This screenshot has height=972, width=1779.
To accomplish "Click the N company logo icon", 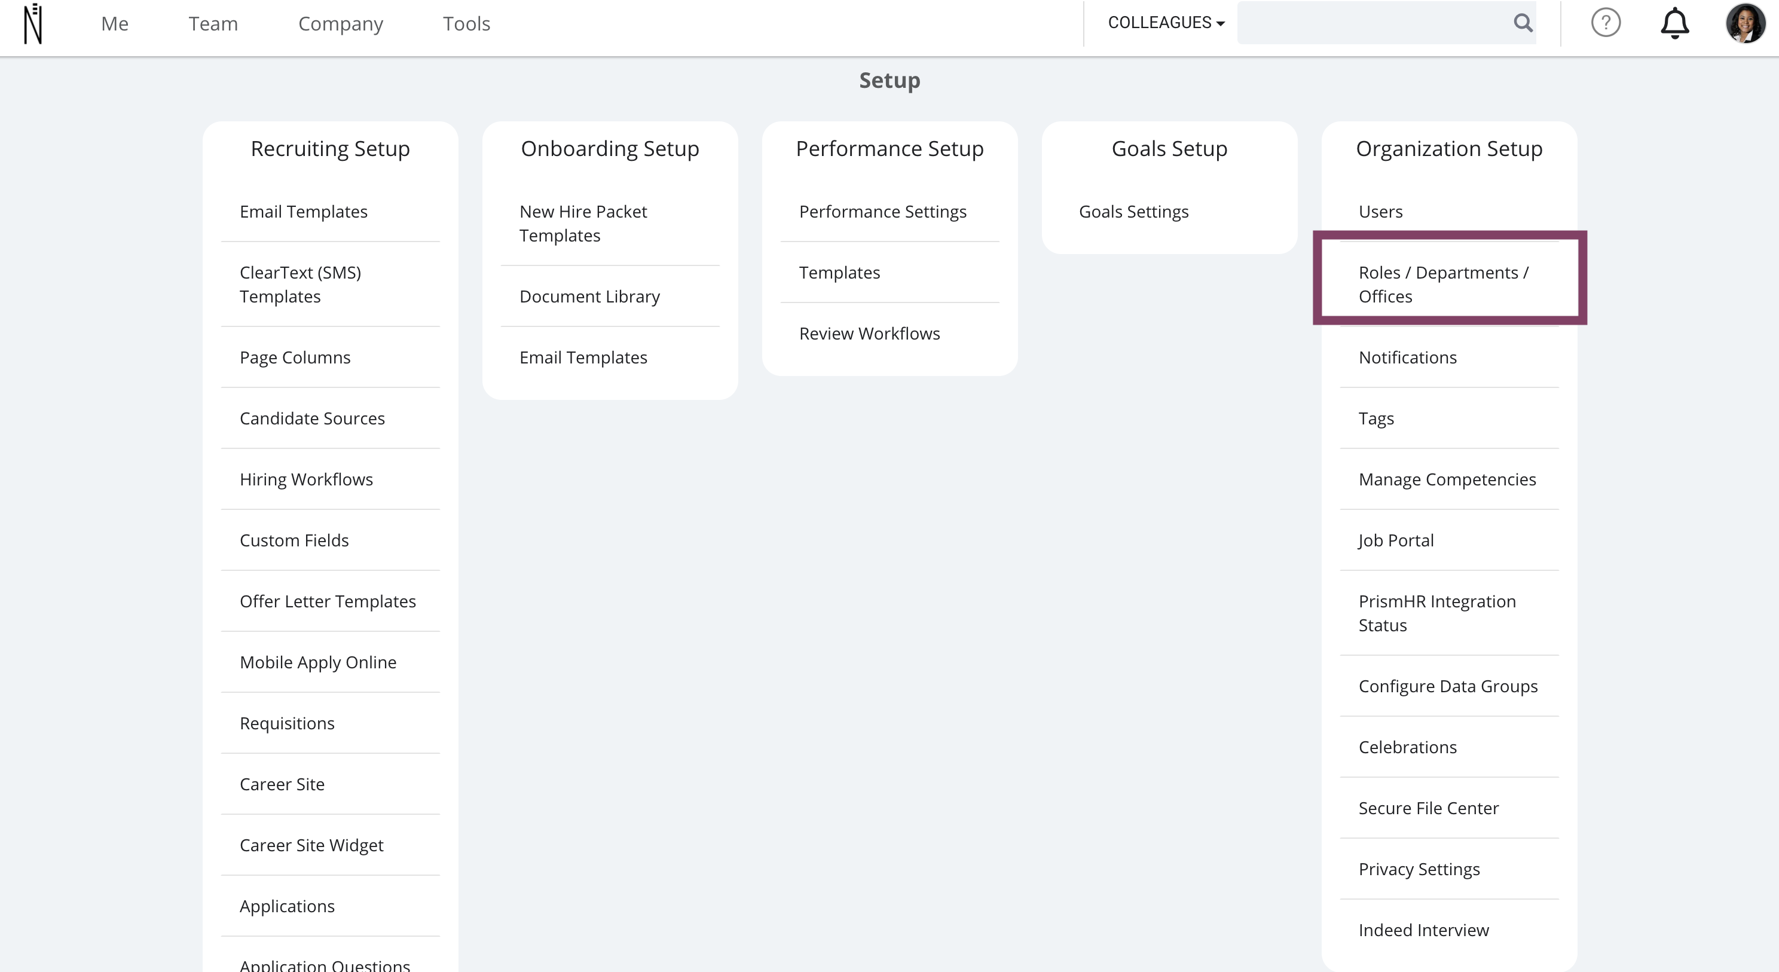I will (x=33, y=23).
